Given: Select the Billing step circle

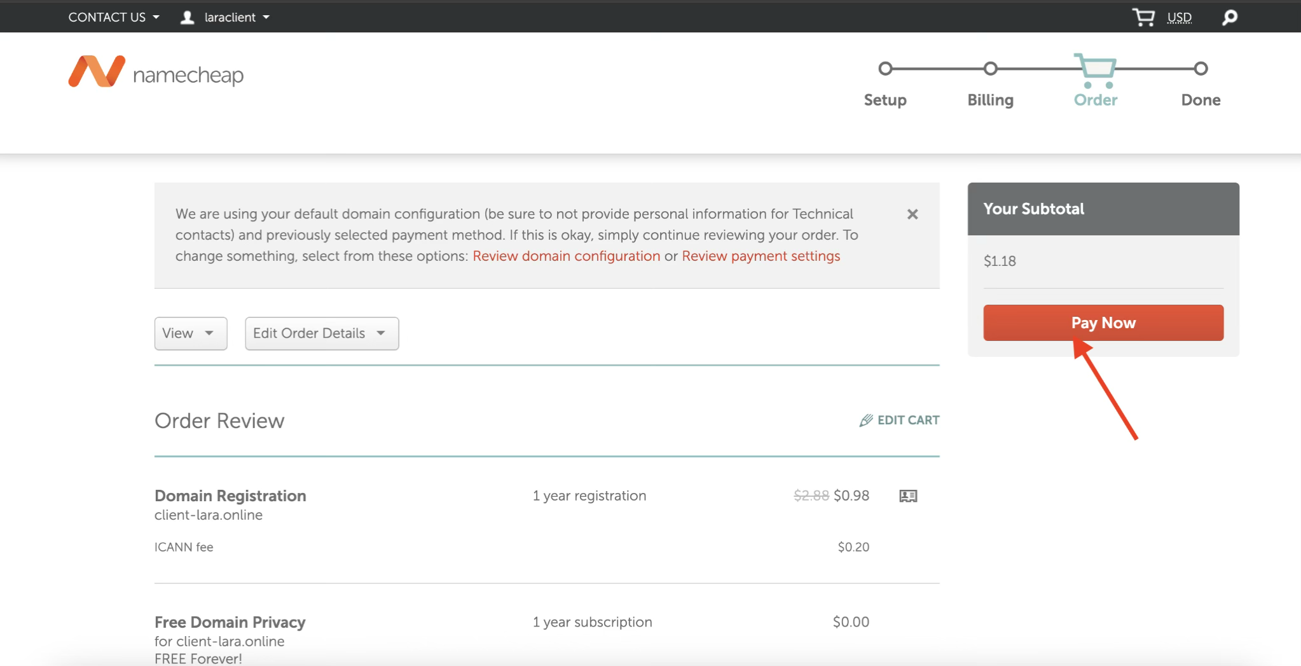Looking at the screenshot, I should tap(990, 69).
